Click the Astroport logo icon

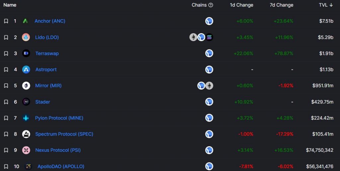point(26,70)
